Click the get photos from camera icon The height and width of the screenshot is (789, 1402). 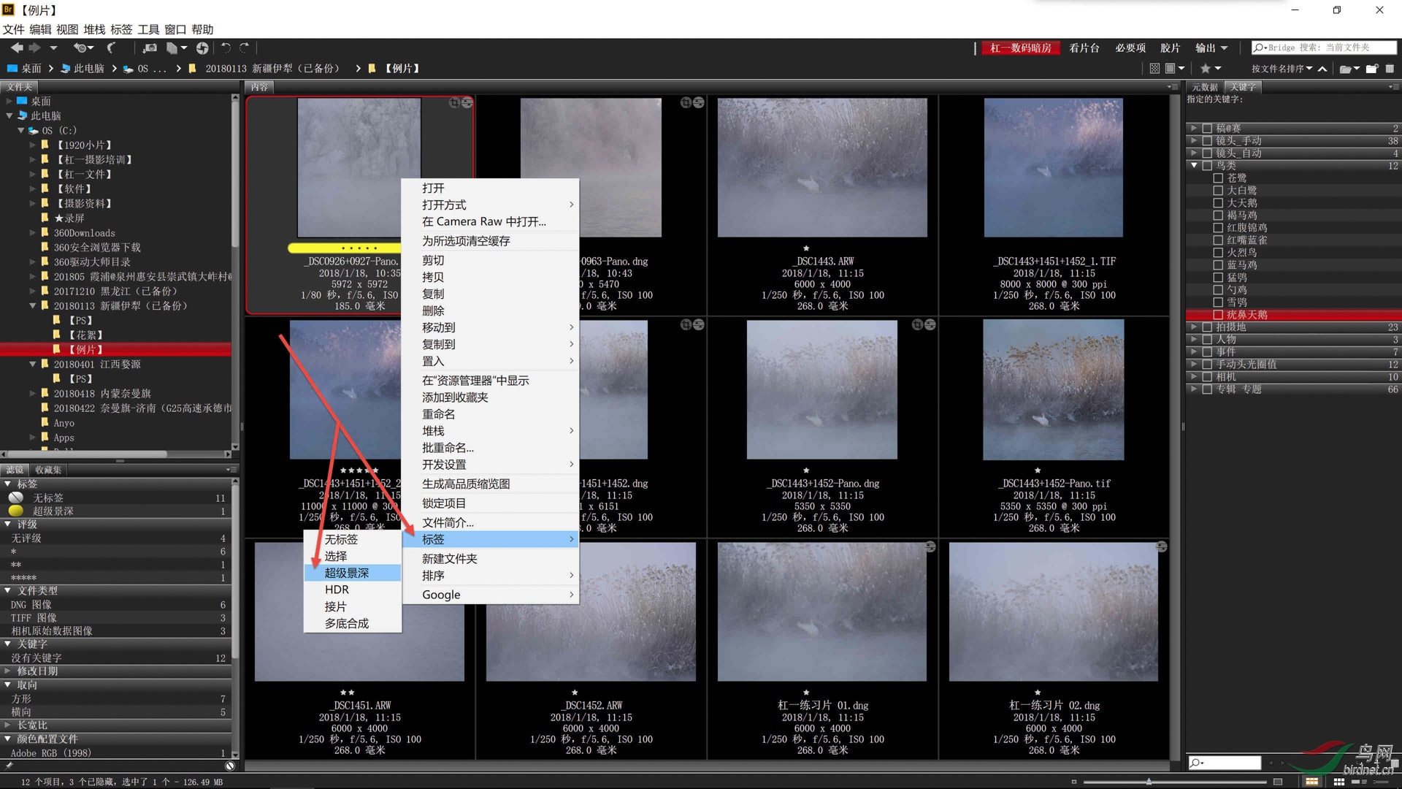point(150,48)
